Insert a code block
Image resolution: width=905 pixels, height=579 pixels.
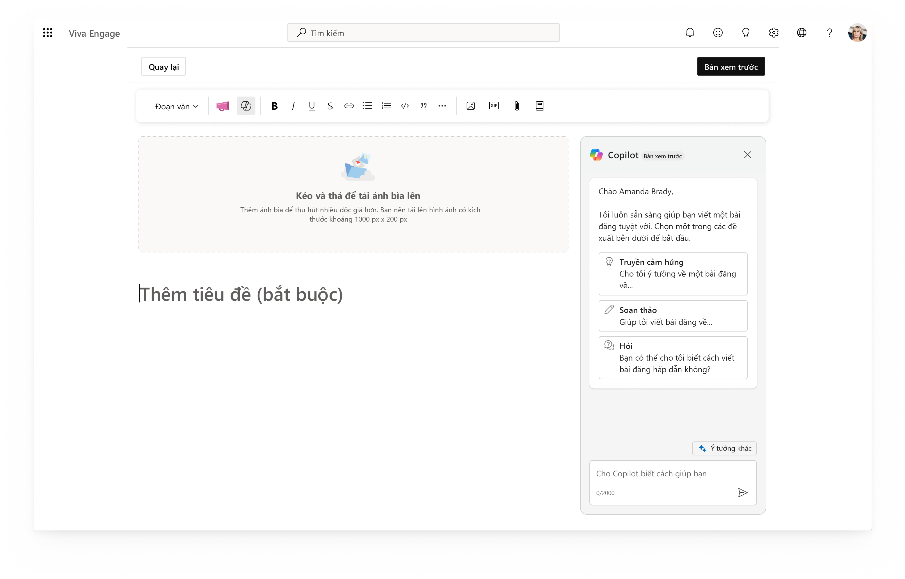405,106
